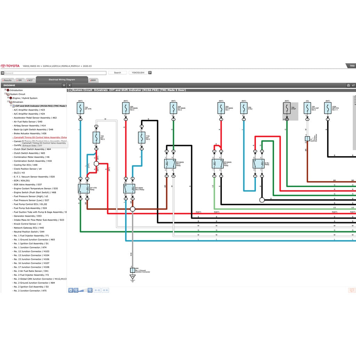356x356 pixels.
Task: Click the zoom in magnifier icon
Action: (x=90, y=290)
